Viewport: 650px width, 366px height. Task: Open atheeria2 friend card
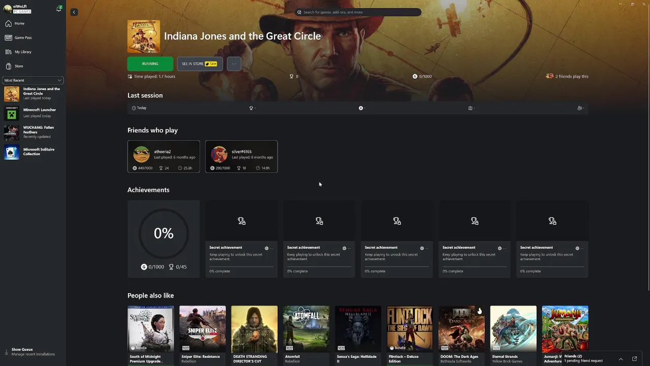[164, 157]
